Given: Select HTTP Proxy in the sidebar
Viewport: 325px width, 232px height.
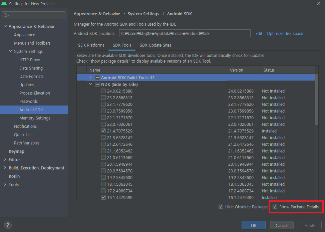Looking at the screenshot, I should (x=30, y=60).
